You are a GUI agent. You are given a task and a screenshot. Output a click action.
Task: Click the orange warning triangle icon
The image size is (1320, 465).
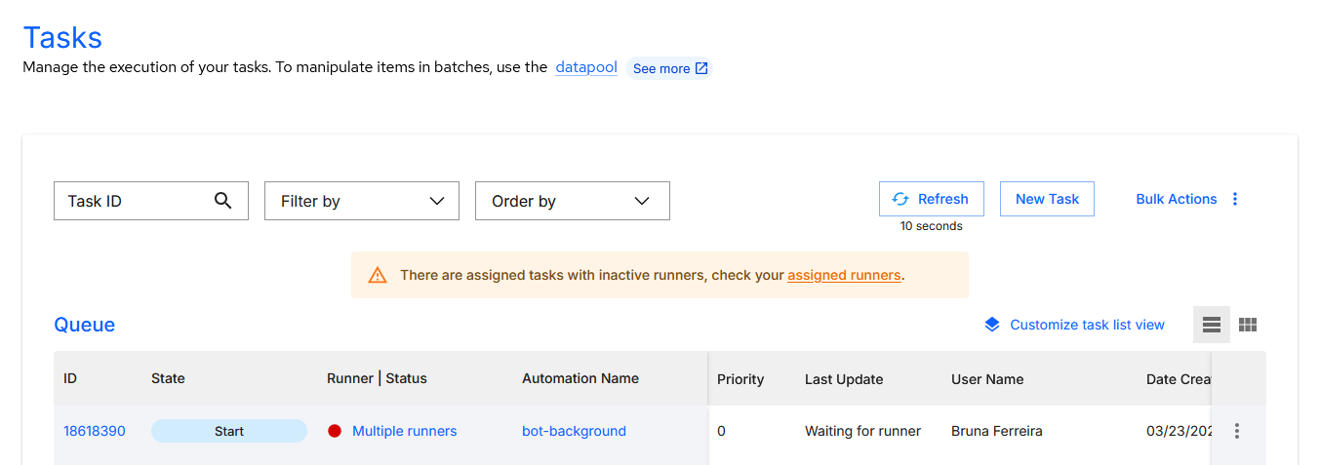tap(378, 275)
